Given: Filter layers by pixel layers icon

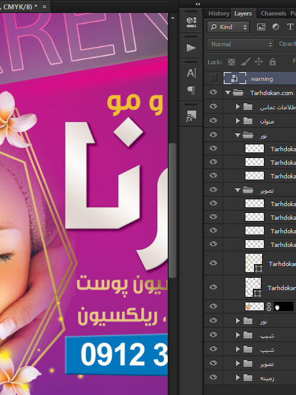Looking at the screenshot, I should [261, 27].
